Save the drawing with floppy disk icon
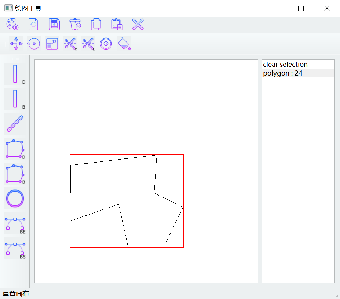Viewport: 340px width, 299px height. tap(54, 24)
